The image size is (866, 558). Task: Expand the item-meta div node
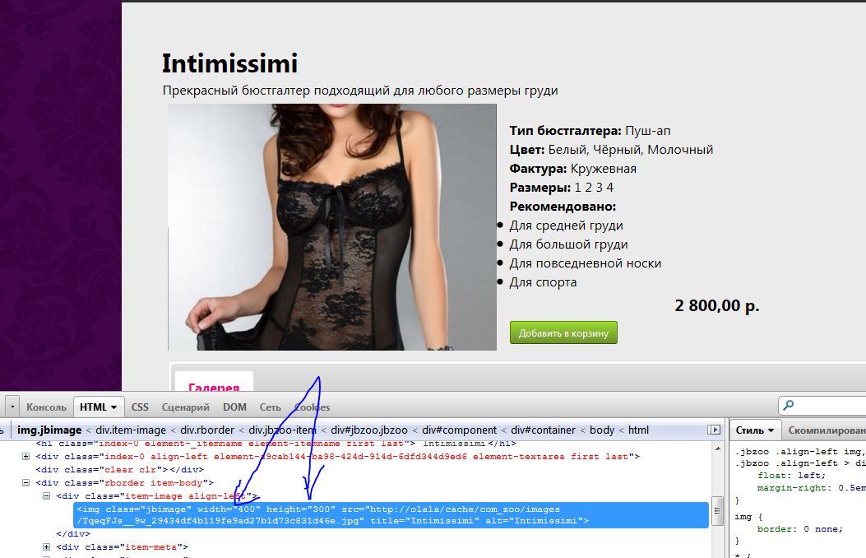point(46,547)
